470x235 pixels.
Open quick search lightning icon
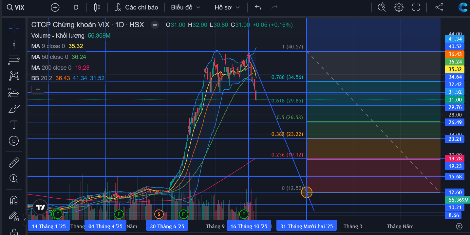[x=382, y=7]
